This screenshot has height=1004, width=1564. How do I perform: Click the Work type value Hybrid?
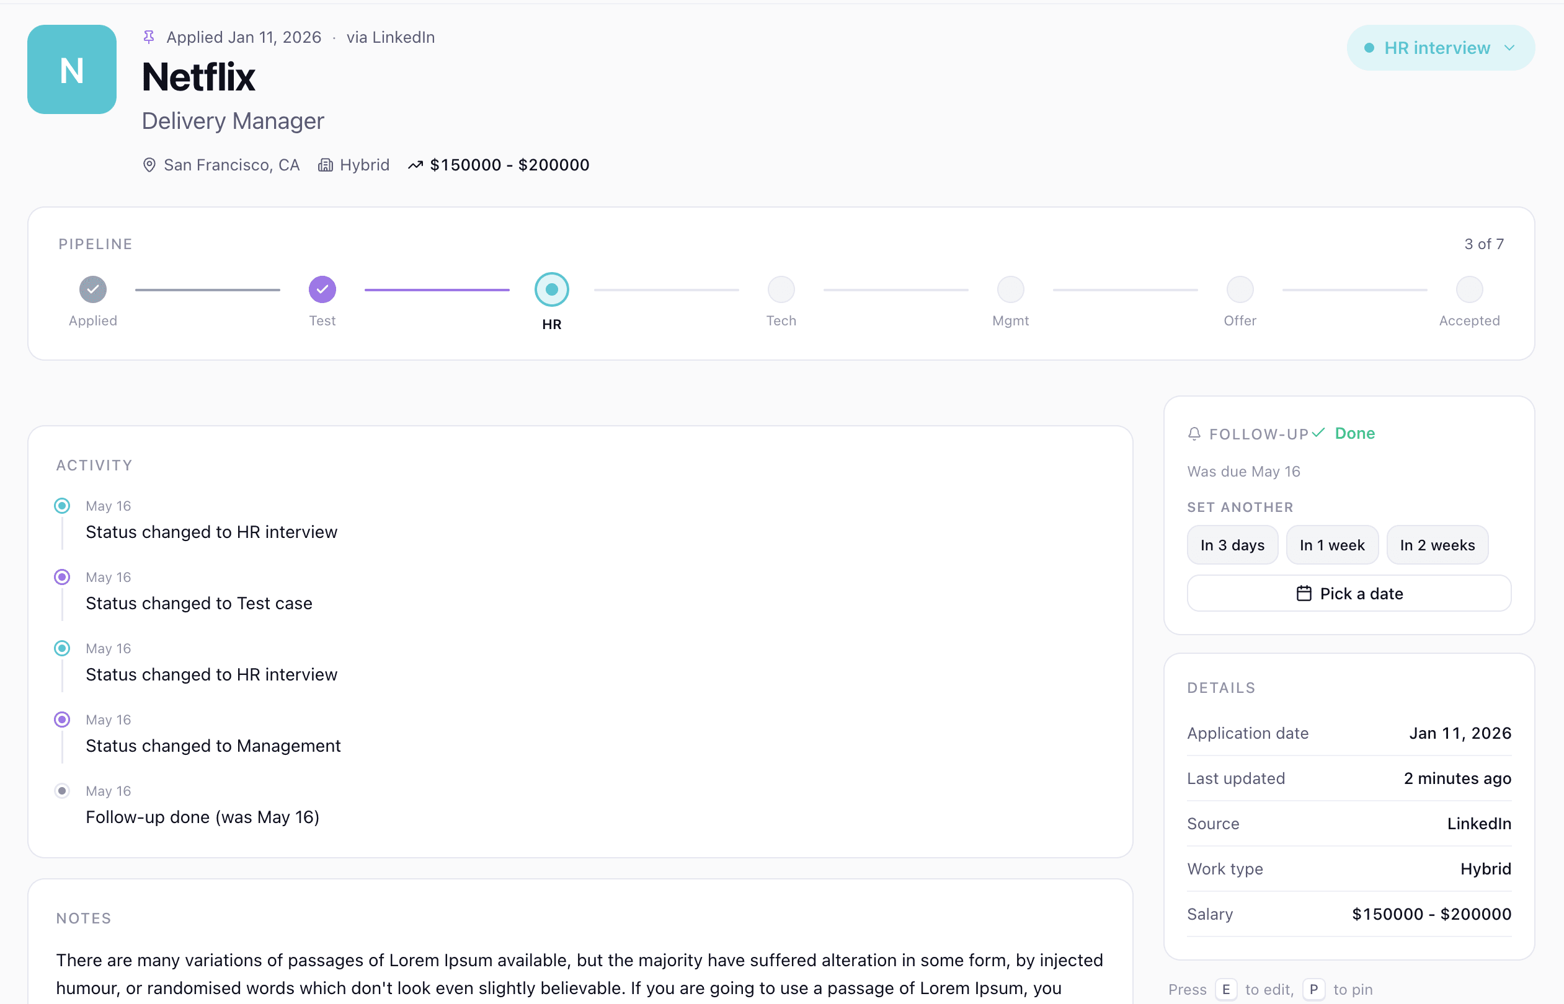point(1485,869)
